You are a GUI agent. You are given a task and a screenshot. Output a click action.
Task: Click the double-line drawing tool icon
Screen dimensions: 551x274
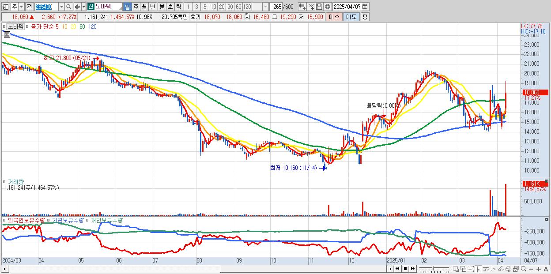[501, 269]
